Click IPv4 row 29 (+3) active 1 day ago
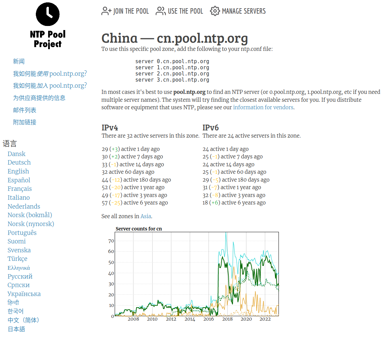385x337 pixels. pos(131,149)
